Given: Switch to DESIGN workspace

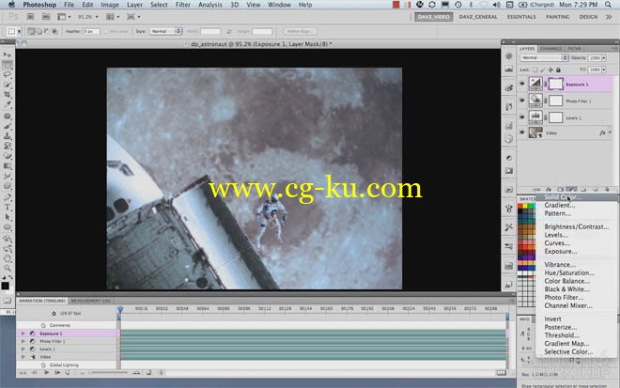Looking at the screenshot, I should pyautogui.click(x=588, y=17).
